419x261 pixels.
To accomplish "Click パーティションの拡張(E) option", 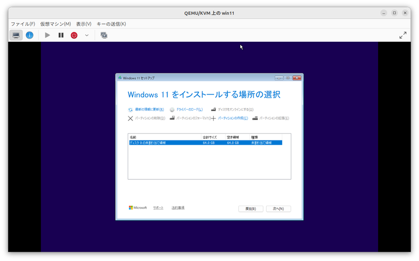I will [x=274, y=118].
